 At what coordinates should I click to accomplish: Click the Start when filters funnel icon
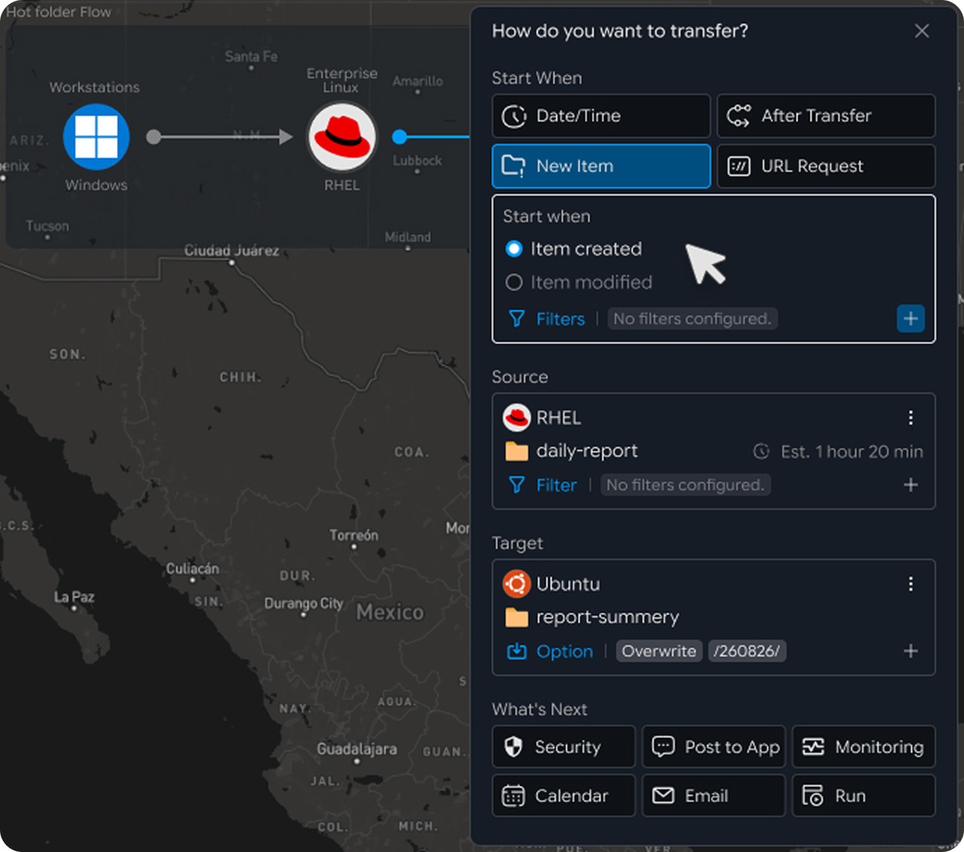tap(517, 319)
